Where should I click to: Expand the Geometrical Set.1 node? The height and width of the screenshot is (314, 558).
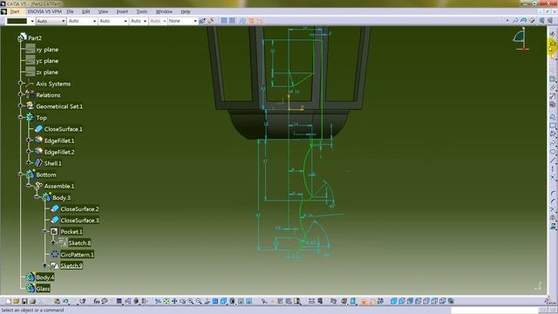click(x=21, y=106)
